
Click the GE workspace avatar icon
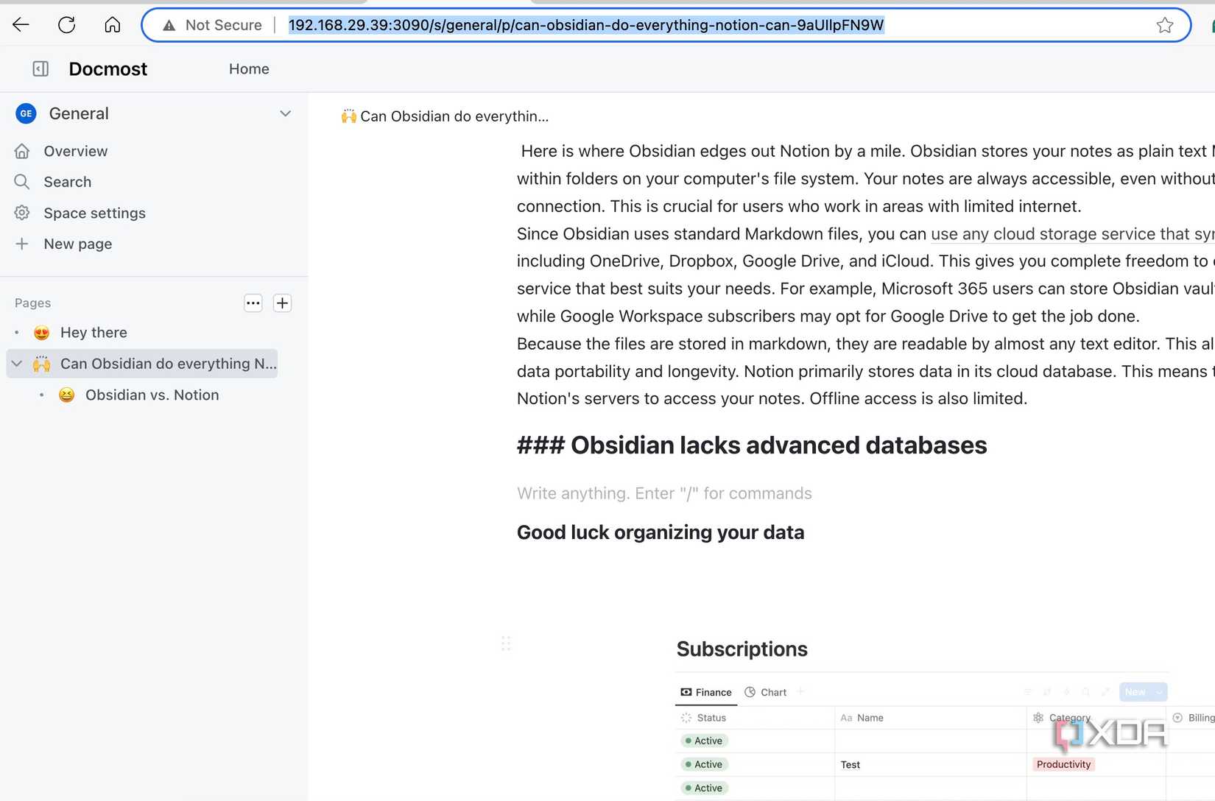(x=26, y=113)
